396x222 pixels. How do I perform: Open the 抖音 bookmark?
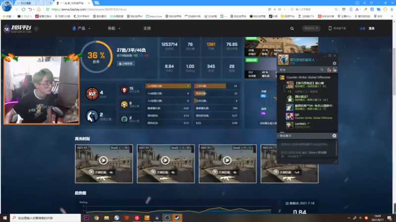click(273, 16)
